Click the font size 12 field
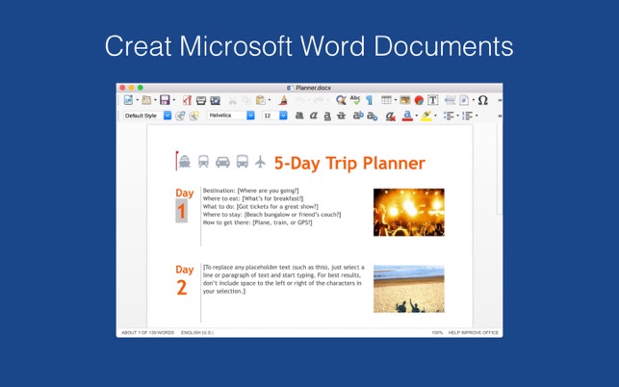619x387 pixels. 271,116
